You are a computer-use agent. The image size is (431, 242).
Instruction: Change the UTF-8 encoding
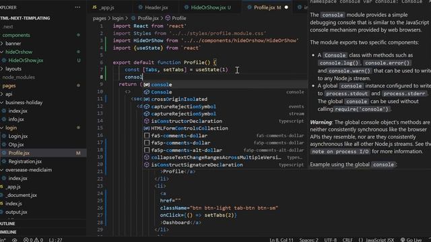[x=331, y=239]
